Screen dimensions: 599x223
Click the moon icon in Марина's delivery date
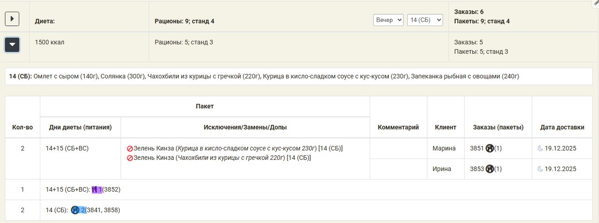540,149
